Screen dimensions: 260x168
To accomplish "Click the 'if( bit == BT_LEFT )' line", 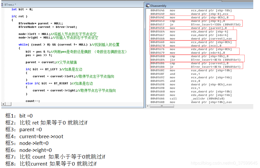I will [54, 70].
